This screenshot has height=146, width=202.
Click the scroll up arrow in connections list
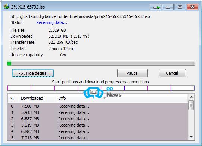point(191,97)
